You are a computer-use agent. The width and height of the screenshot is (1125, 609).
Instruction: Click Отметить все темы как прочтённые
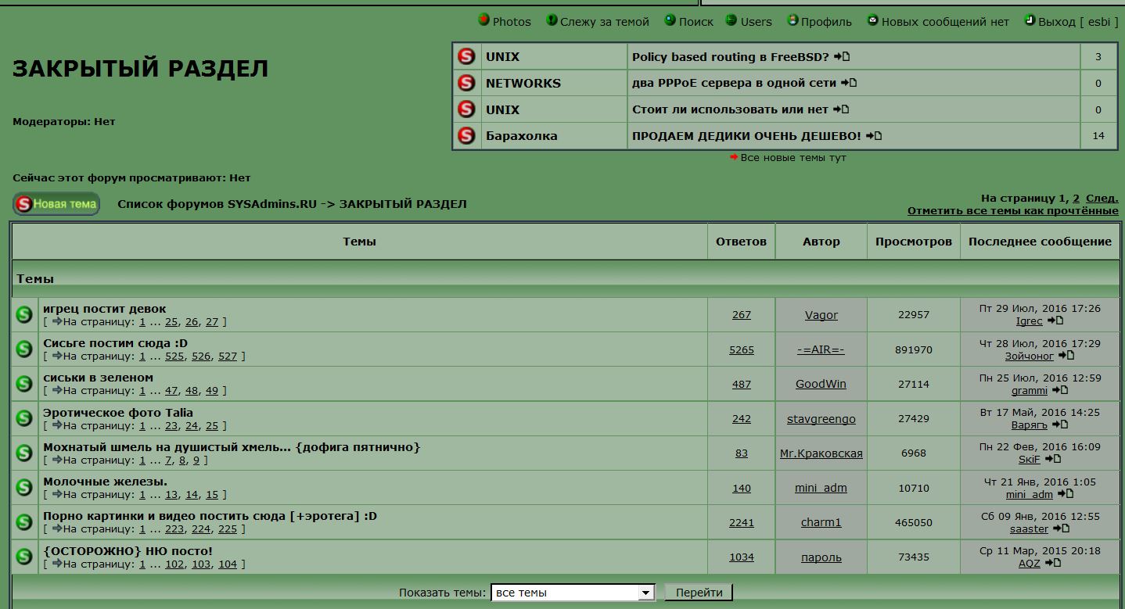[x=1013, y=210]
